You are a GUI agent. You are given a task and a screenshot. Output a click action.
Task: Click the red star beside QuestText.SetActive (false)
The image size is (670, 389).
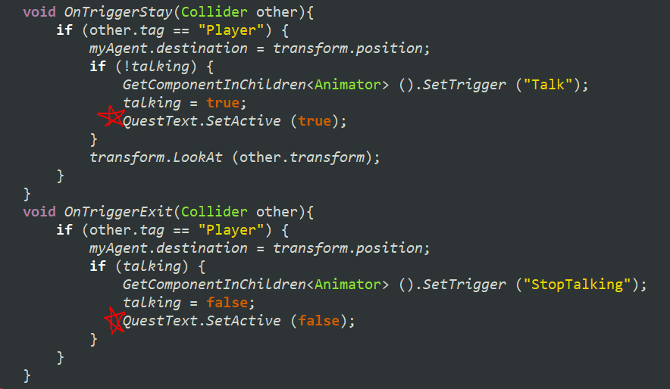(x=114, y=320)
